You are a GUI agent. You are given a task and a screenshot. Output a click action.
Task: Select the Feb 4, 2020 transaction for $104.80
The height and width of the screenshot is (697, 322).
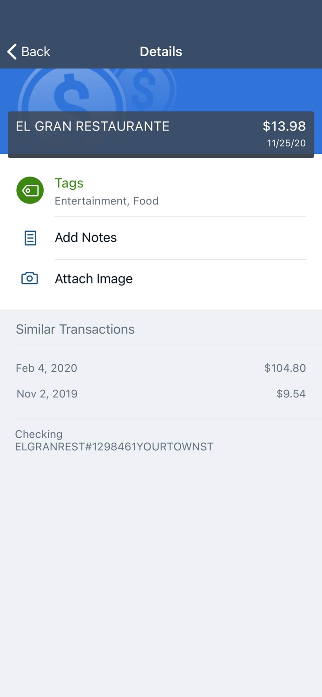point(161,368)
